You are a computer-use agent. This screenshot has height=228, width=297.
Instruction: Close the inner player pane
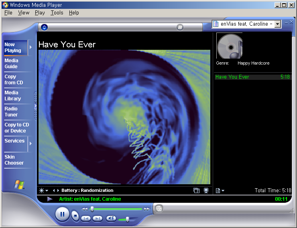coord(291,22)
